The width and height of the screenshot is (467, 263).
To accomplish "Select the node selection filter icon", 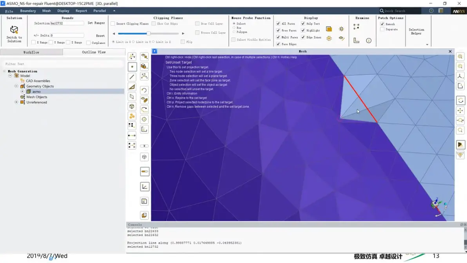I will 132,67.
